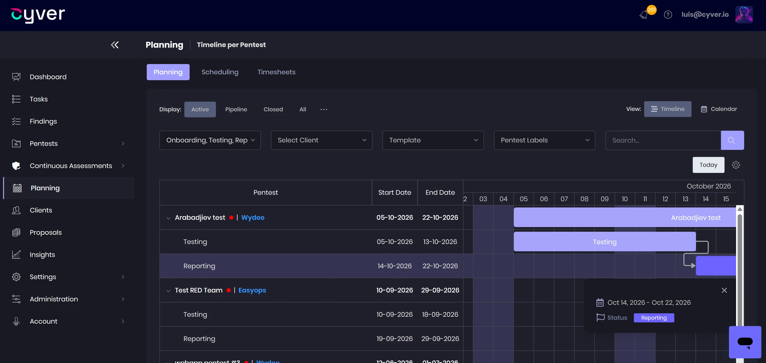Open the Pentest Labels dropdown
This screenshot has width=766, height=363.
[544, 140]
